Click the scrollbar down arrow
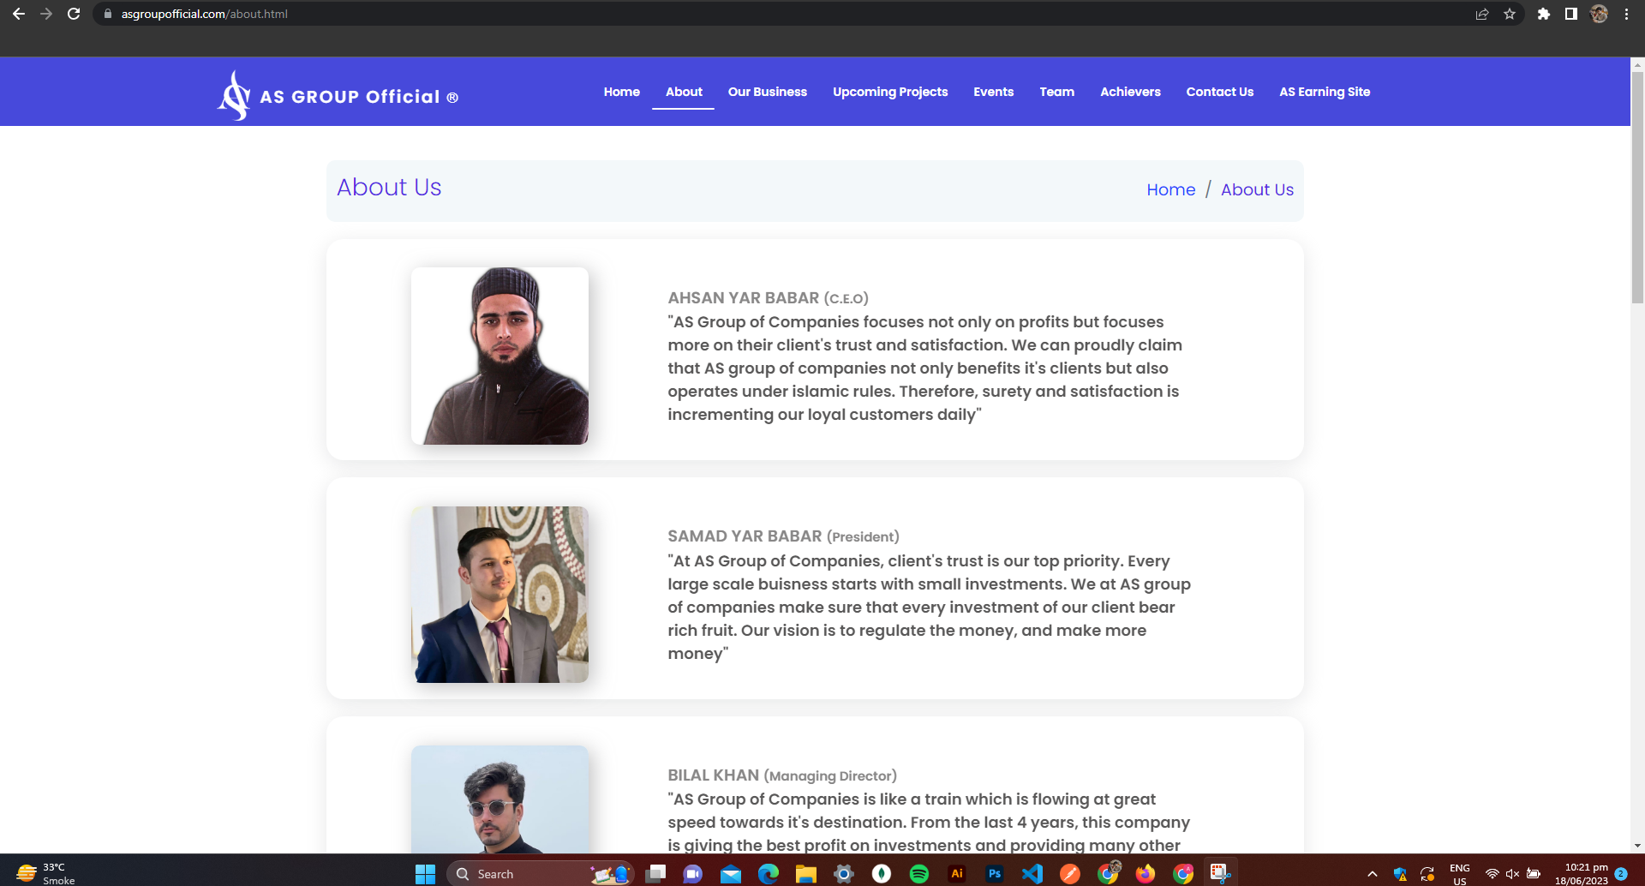The height and width of the screenshot is (886, 1645). 1637,846
